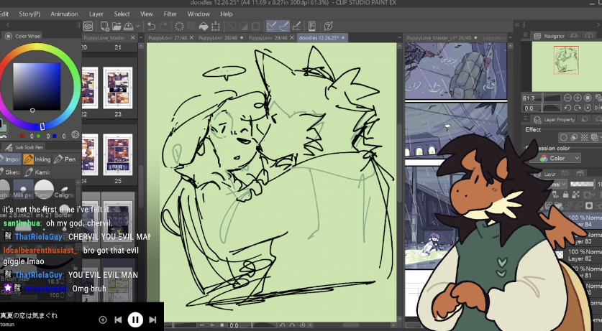The height and width of the screenshot is (331, 602).
Task: Select the Calligraphy brush preset
Action: coord(64,190)
